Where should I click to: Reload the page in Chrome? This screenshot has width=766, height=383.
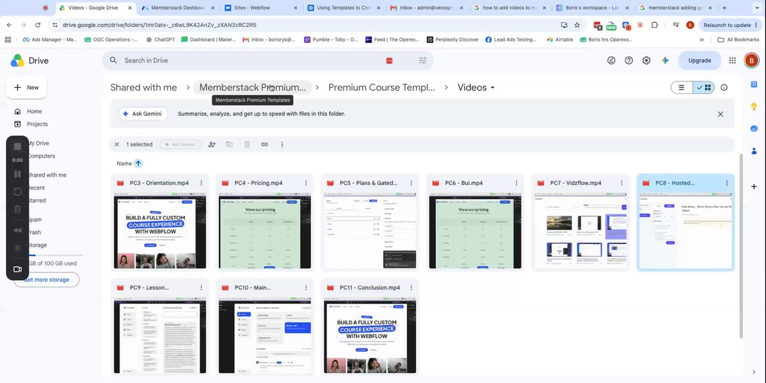38,25
